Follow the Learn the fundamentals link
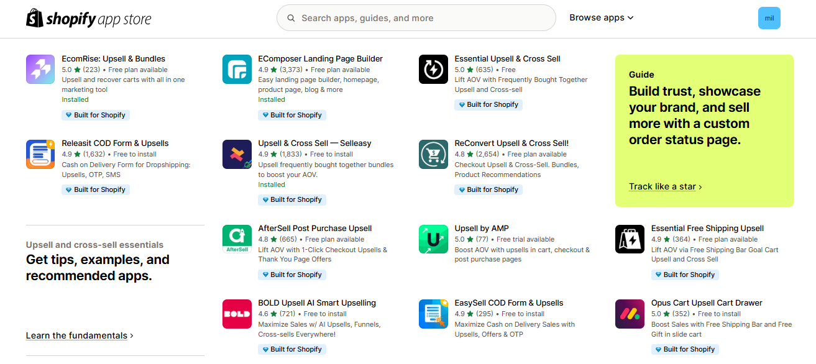Viewport: 816px width, 364px height. pos(80,335)
